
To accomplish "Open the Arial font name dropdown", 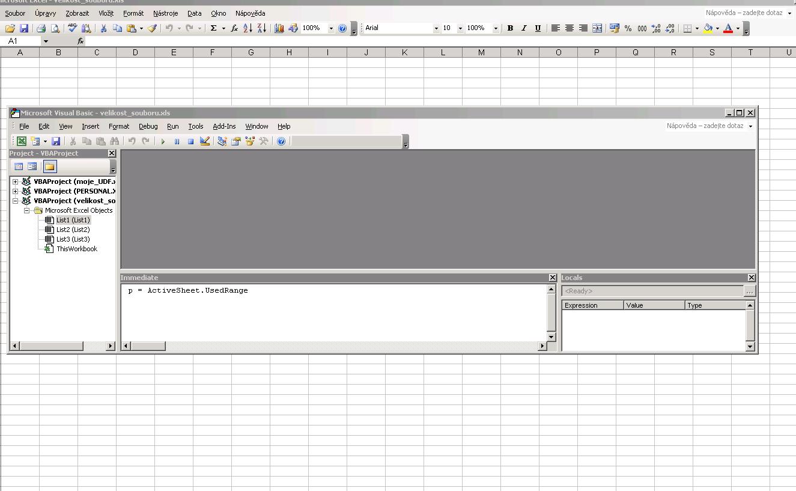I will pyautogui.click(x=436, y=28).
